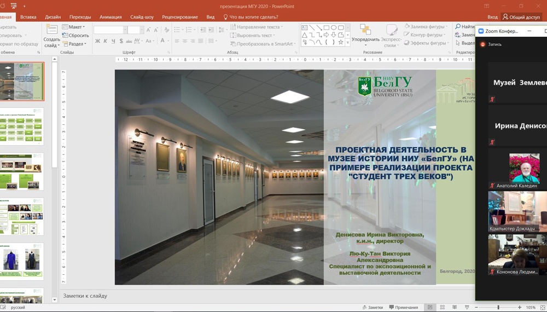Toggle normal view button in status bar
This screenshot has width=547, height=312.
430,308
